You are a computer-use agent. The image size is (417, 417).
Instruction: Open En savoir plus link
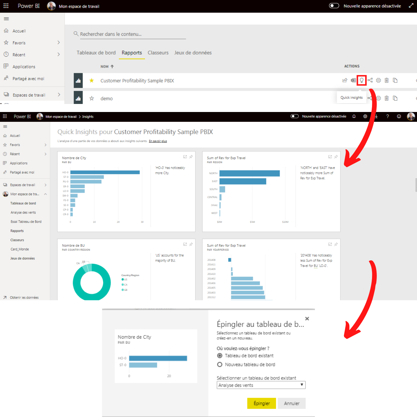click(x=158, y=141)
